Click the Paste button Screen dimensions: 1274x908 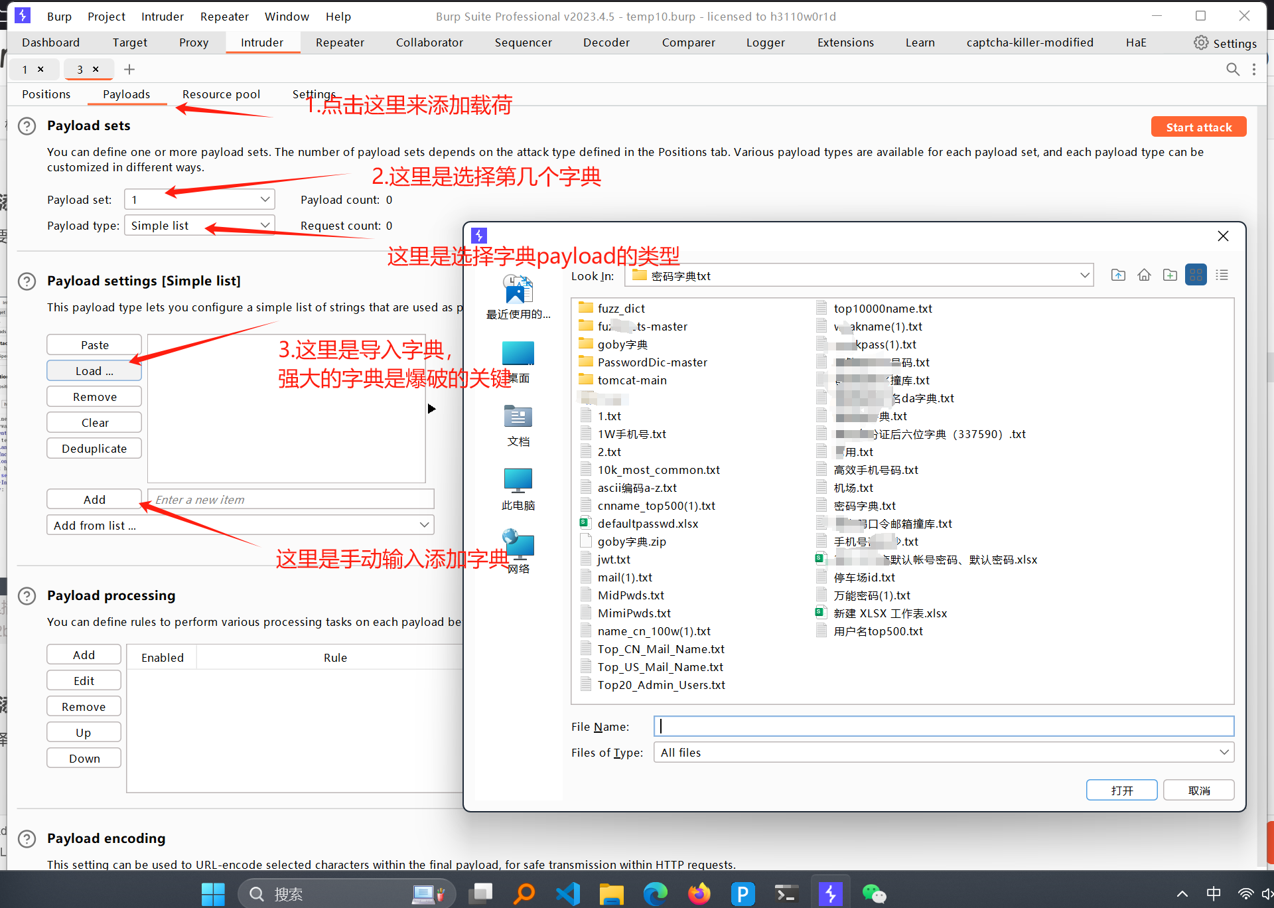tap(94, 344)
